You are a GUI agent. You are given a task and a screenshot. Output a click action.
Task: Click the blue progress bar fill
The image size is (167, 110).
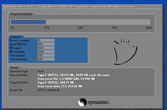pos(28,22)
